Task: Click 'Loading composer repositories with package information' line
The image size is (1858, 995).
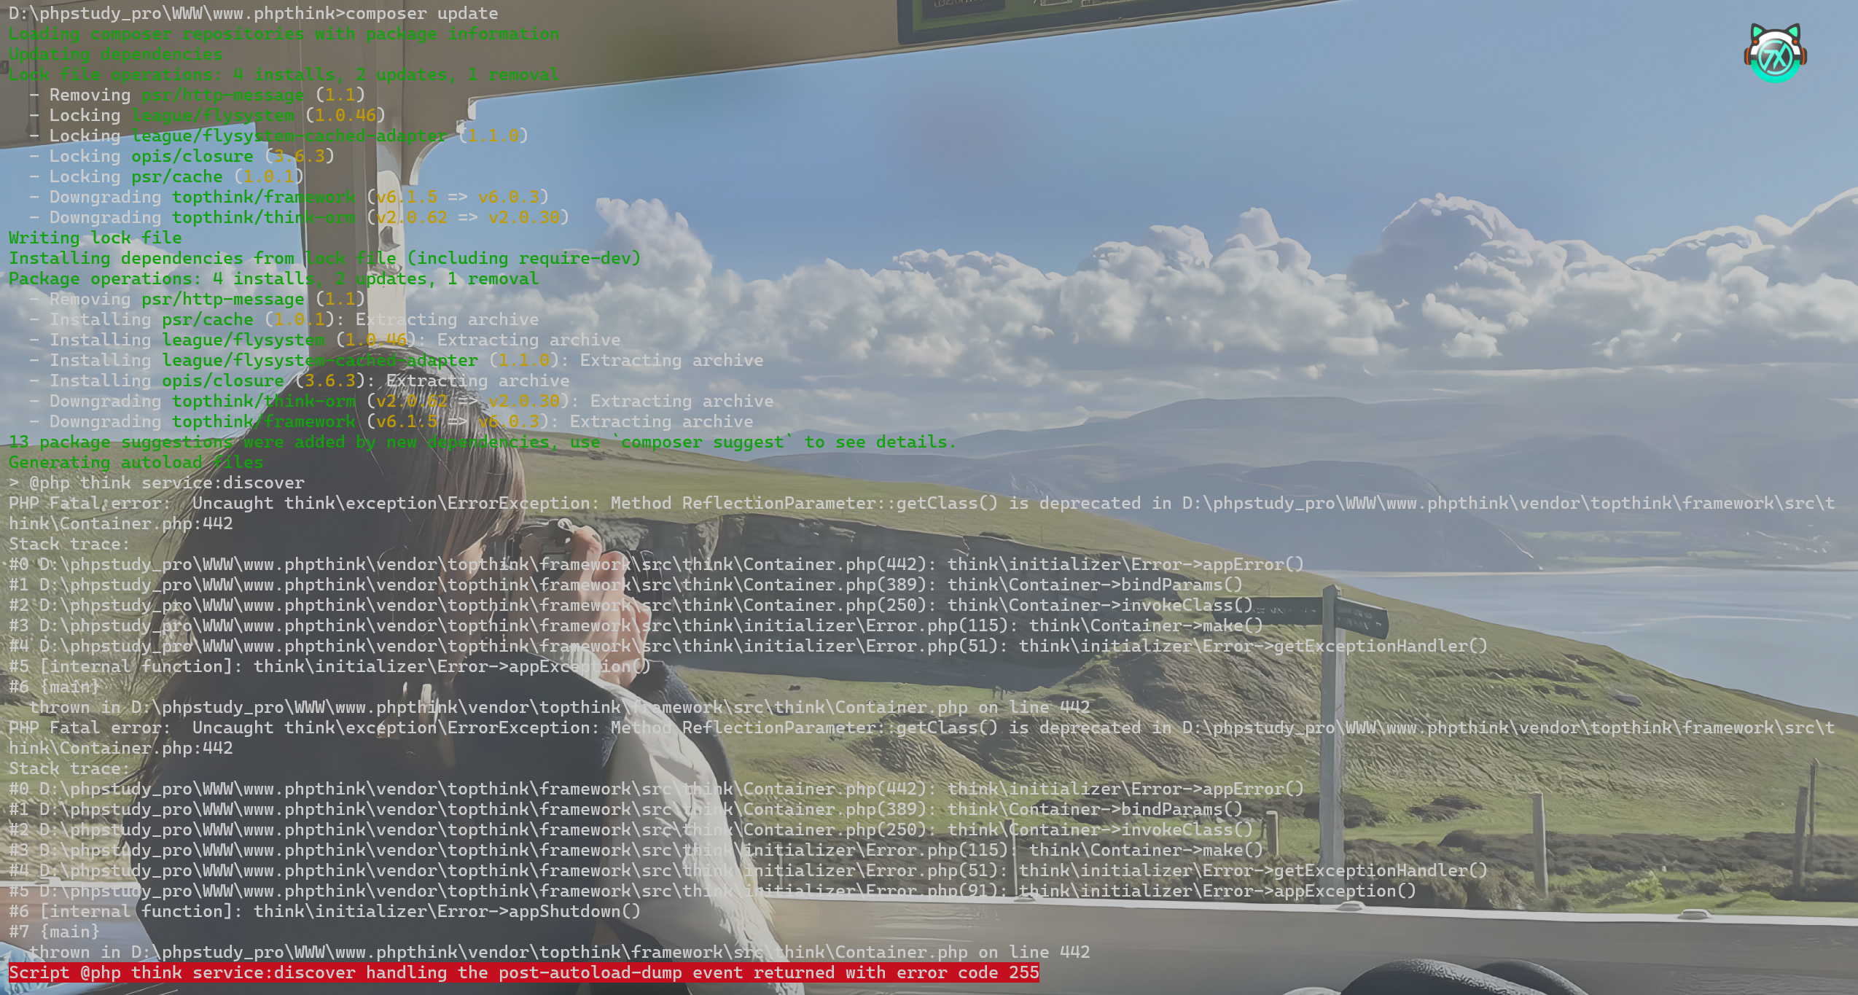Action: coord(284,34)
